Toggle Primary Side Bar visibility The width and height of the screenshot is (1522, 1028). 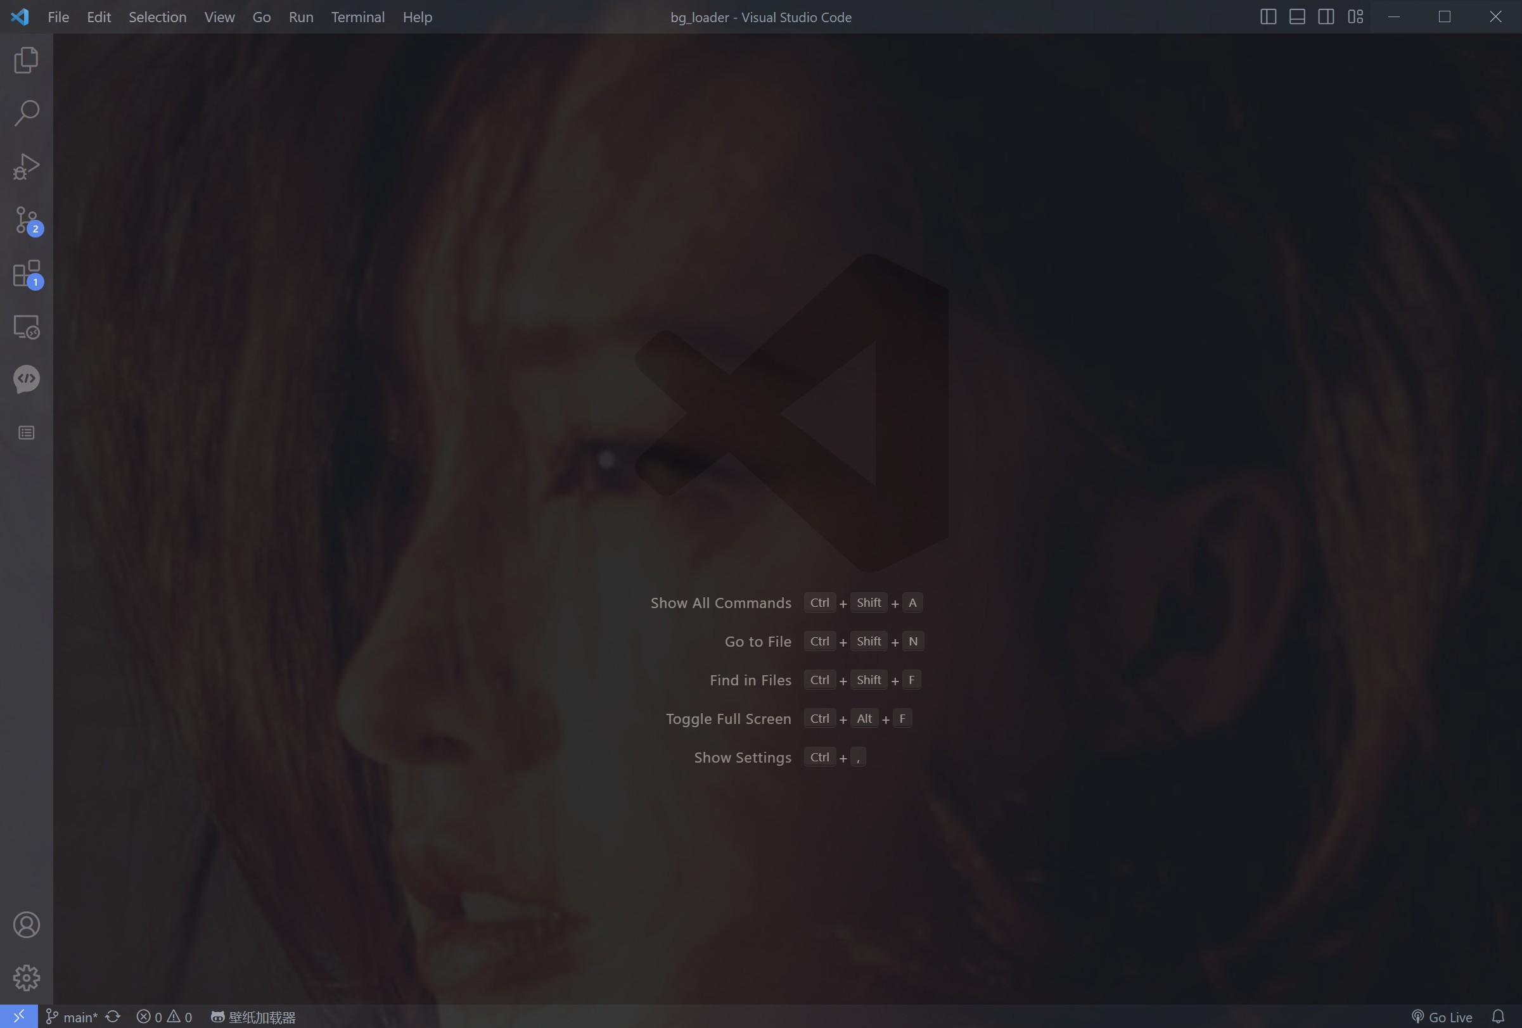[x=1268, y=17]
